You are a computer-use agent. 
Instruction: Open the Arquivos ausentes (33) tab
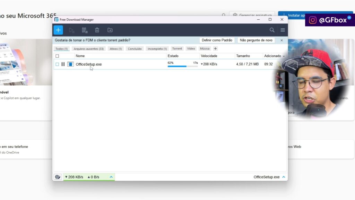point(88,49)
